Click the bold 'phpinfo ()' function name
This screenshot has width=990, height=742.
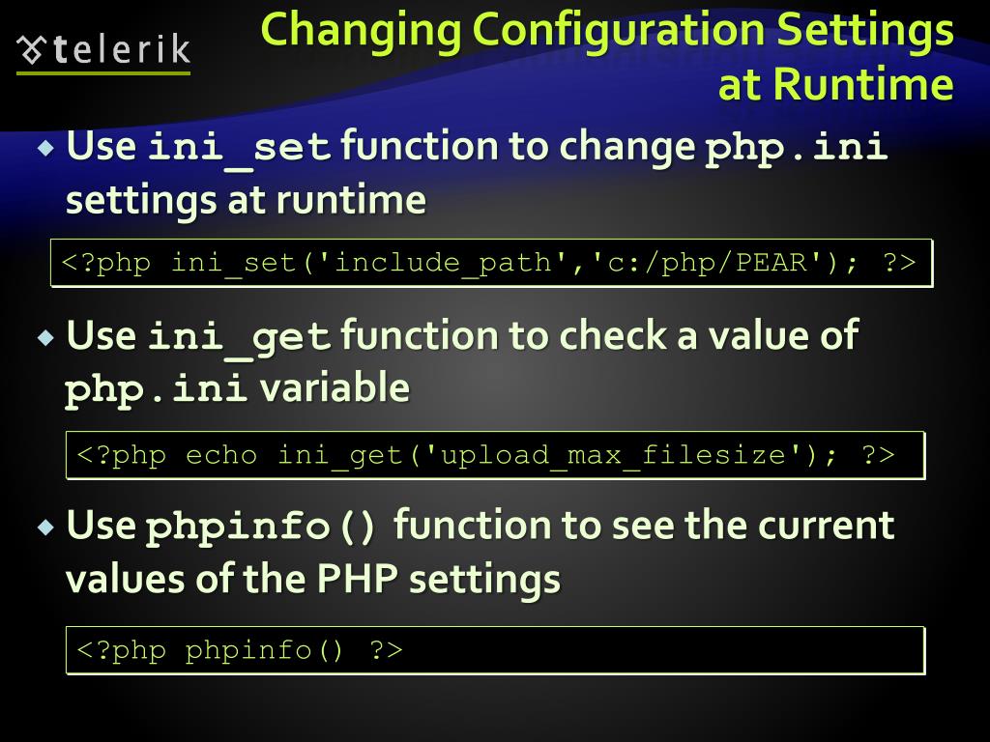click(261, 527)
